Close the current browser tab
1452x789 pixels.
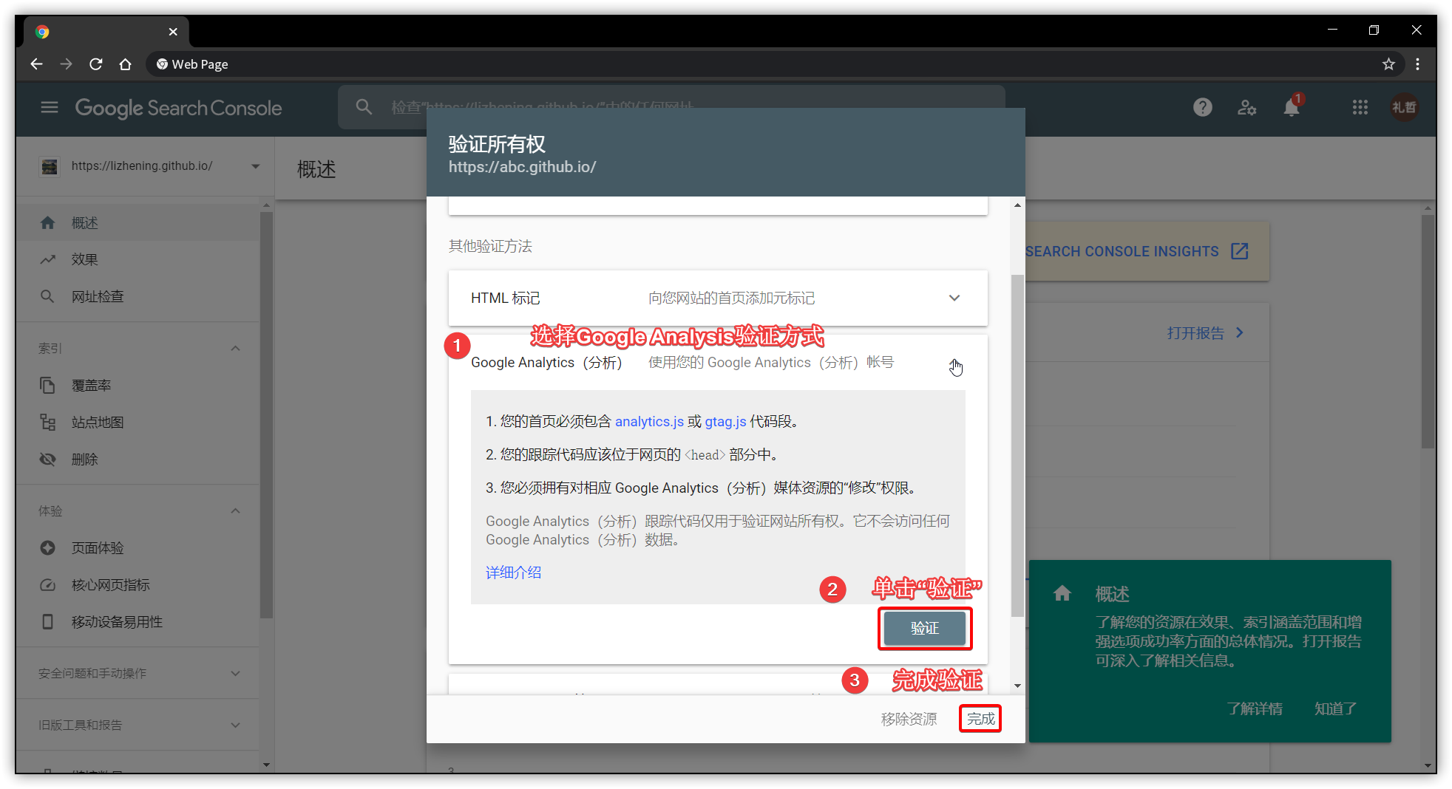point(173,32)
